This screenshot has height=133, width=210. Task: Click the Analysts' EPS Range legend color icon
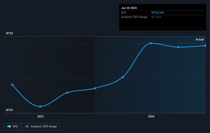[x=27, y=126]
